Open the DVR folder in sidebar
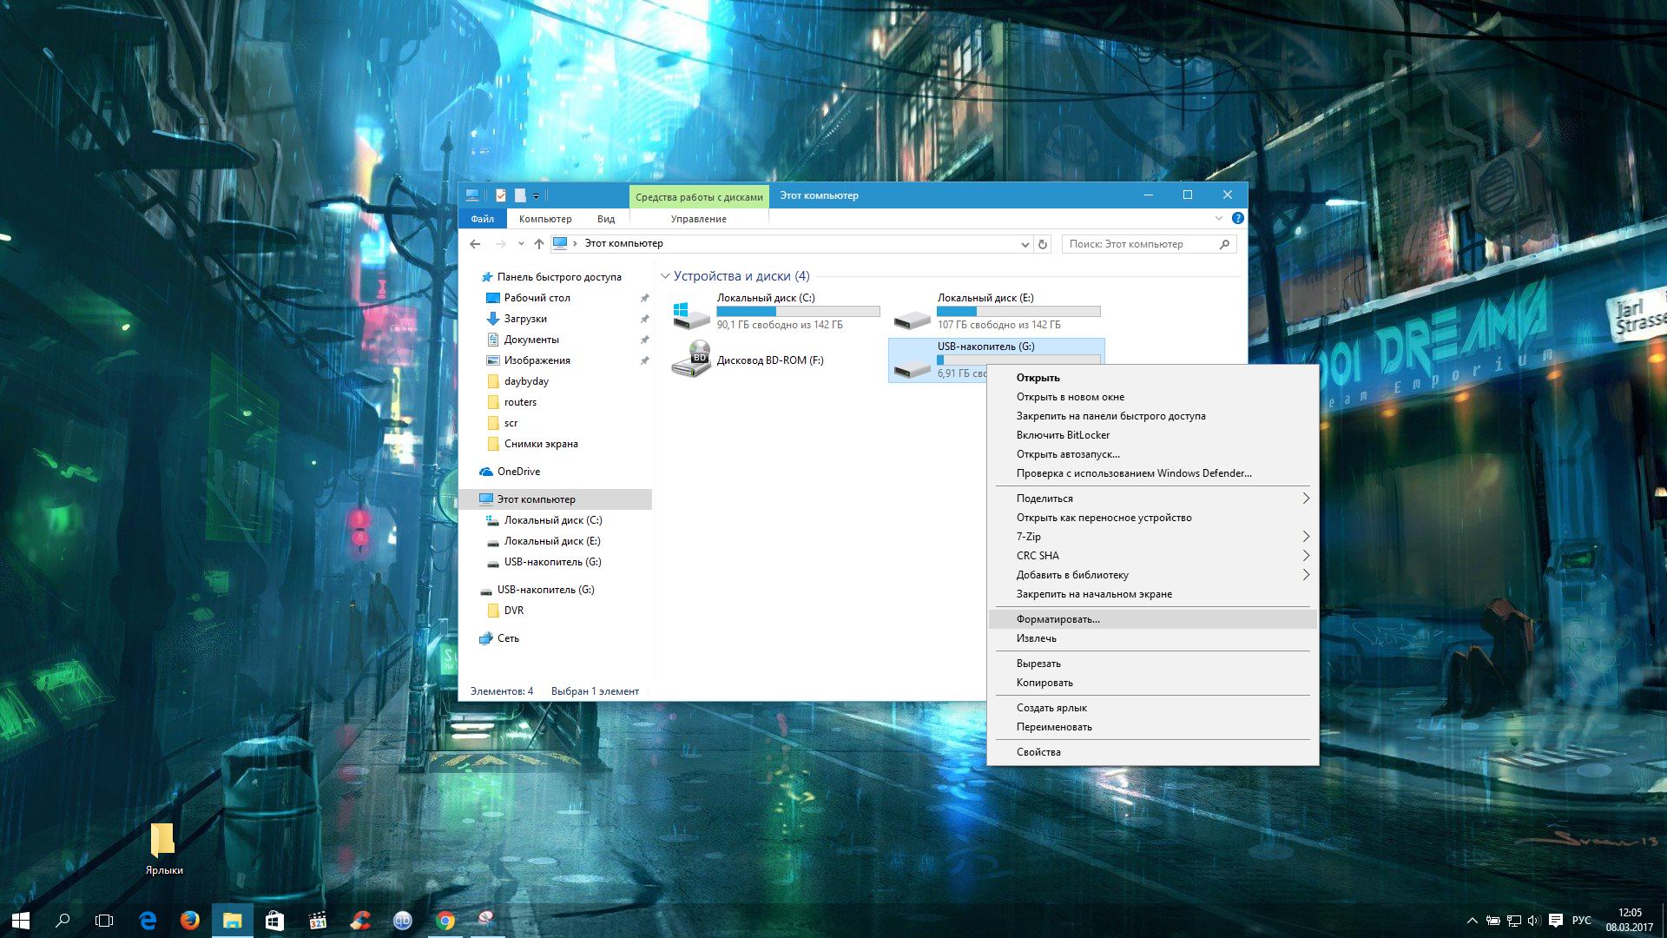 tap(513, 611)
